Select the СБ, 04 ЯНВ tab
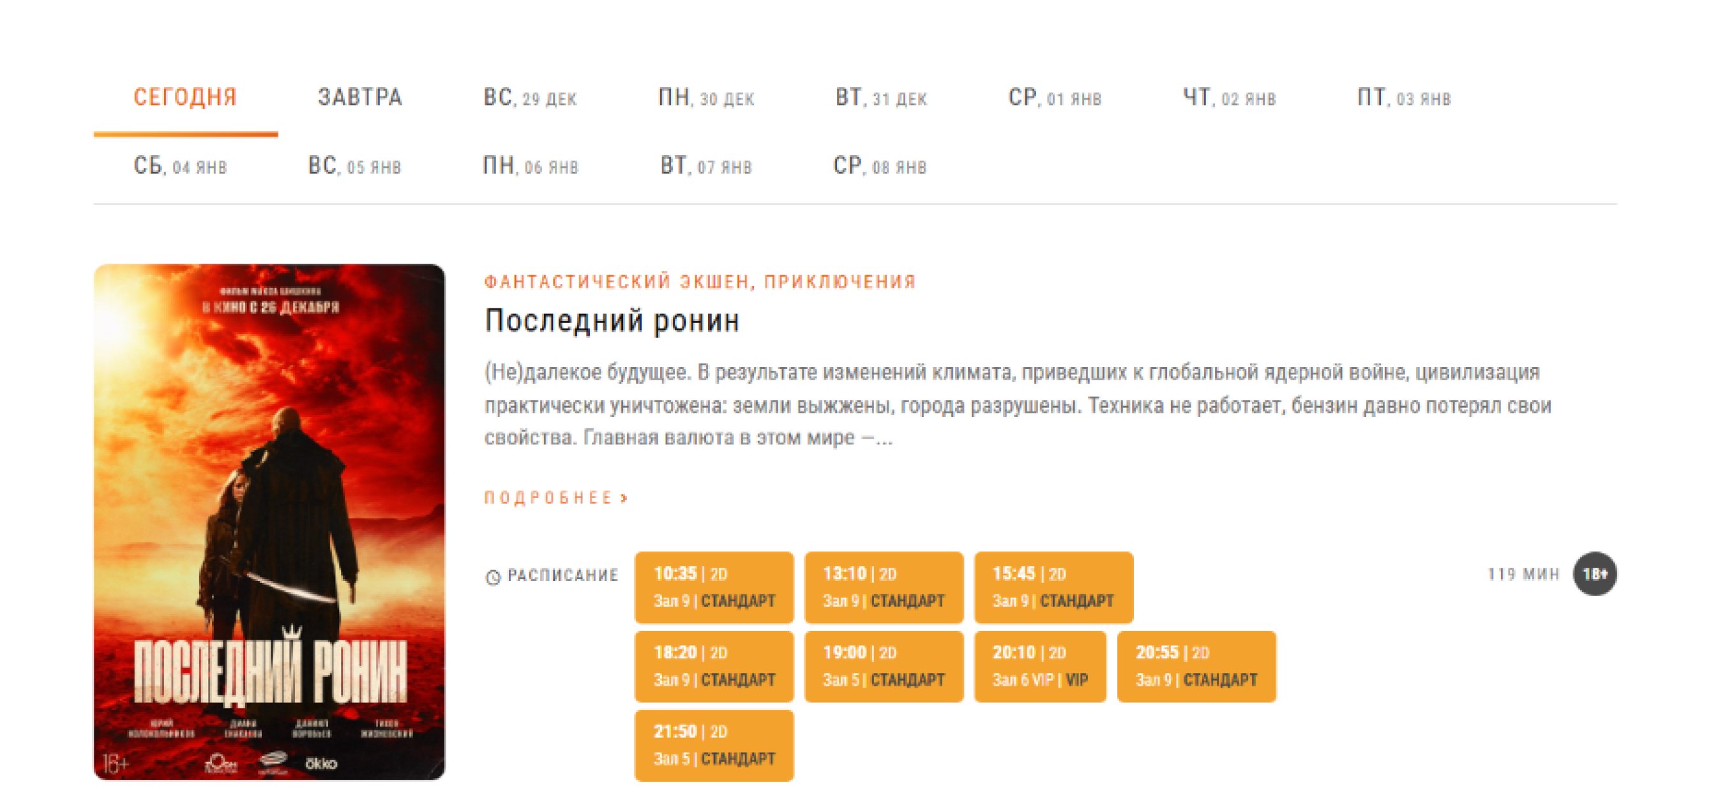Image resolution: width=1711 pixels, height=807 pixels. 180,165
